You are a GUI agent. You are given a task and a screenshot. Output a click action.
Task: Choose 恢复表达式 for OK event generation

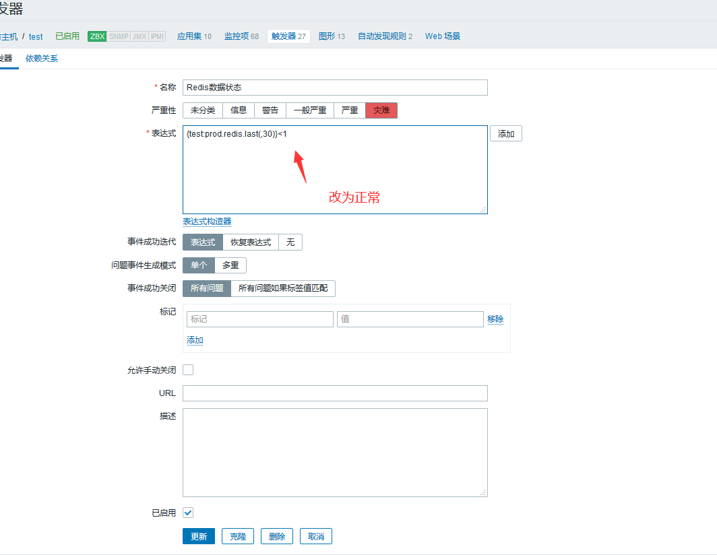pyautogui.click(x=251, y=242)
